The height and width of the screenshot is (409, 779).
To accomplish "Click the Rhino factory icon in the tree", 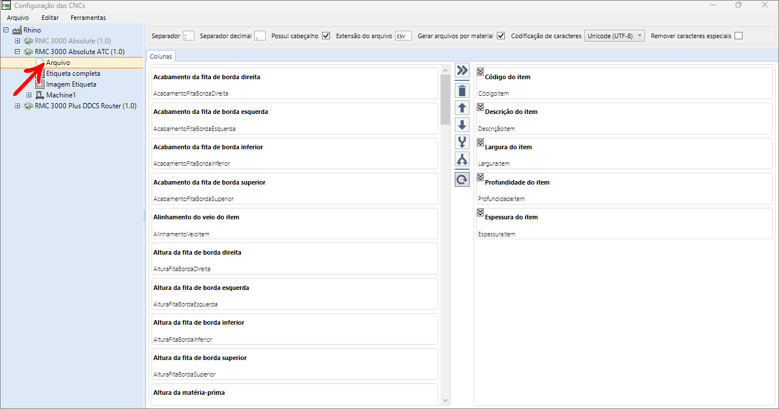I will coord(17,30).
